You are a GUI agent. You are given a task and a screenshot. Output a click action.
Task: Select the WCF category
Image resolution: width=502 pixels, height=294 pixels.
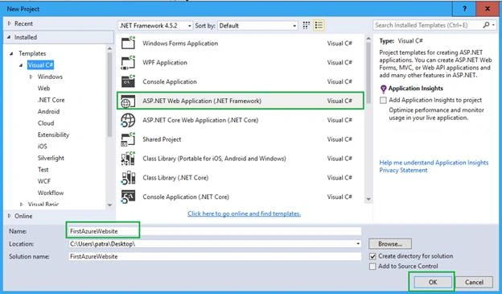[44, 181]
